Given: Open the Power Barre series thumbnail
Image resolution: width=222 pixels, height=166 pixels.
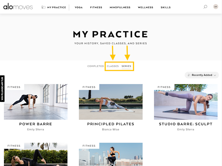Looking at the screenshot, I should coord(36,102).
